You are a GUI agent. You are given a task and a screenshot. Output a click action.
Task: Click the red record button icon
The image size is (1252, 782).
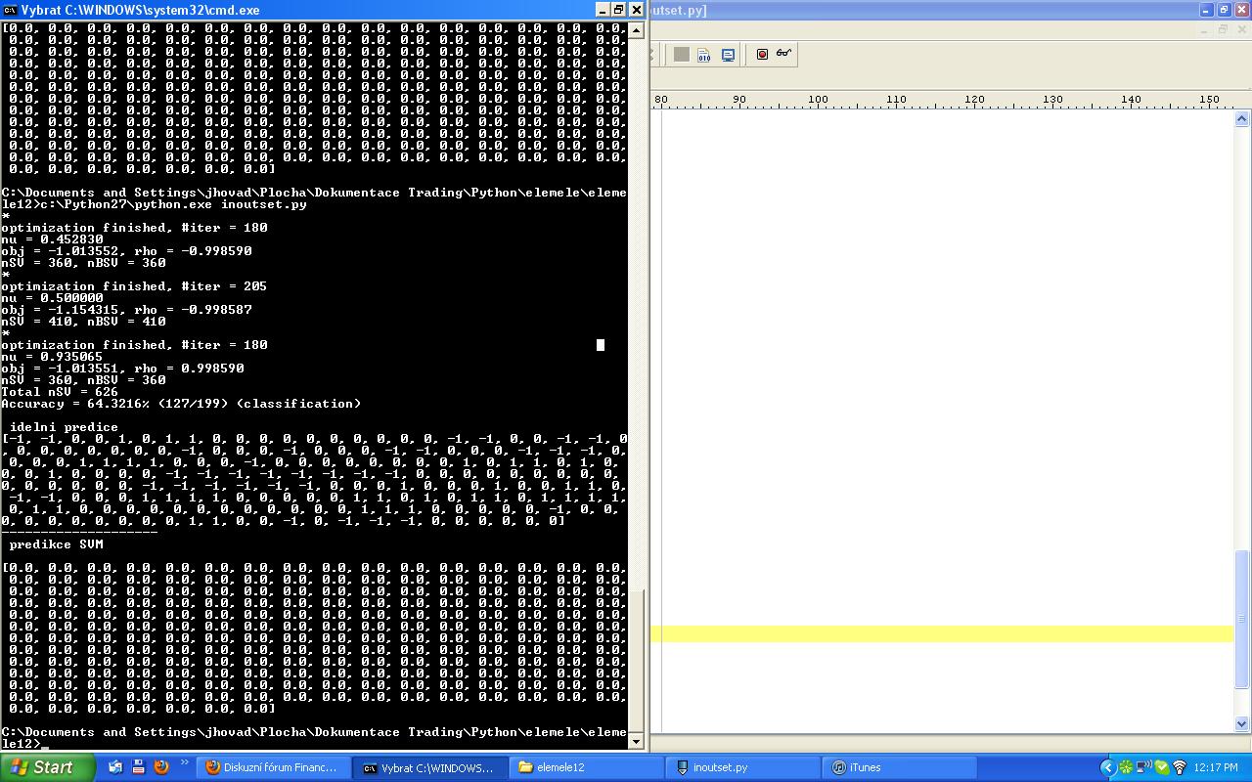pyautogui.click(x=762, y=55)
